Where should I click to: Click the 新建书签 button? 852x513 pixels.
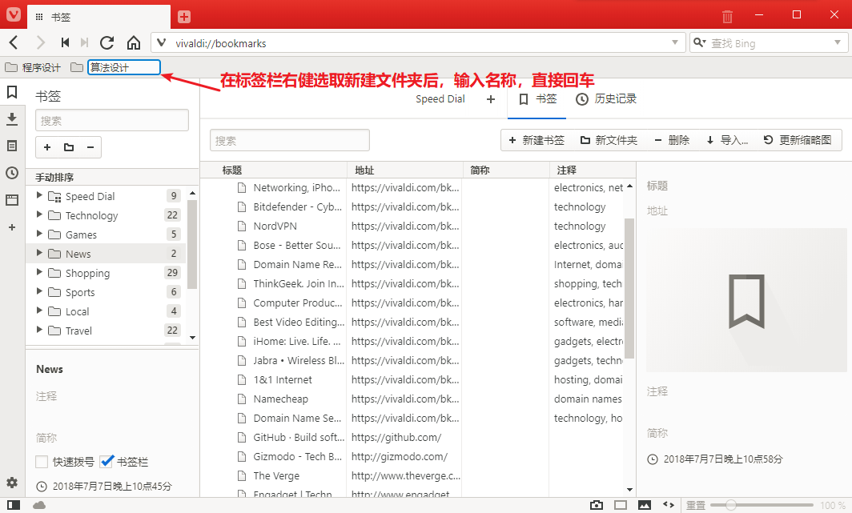coord(536,140)
